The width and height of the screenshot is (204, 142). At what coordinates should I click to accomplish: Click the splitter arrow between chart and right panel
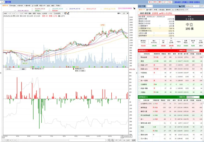(x=137, y=73)
